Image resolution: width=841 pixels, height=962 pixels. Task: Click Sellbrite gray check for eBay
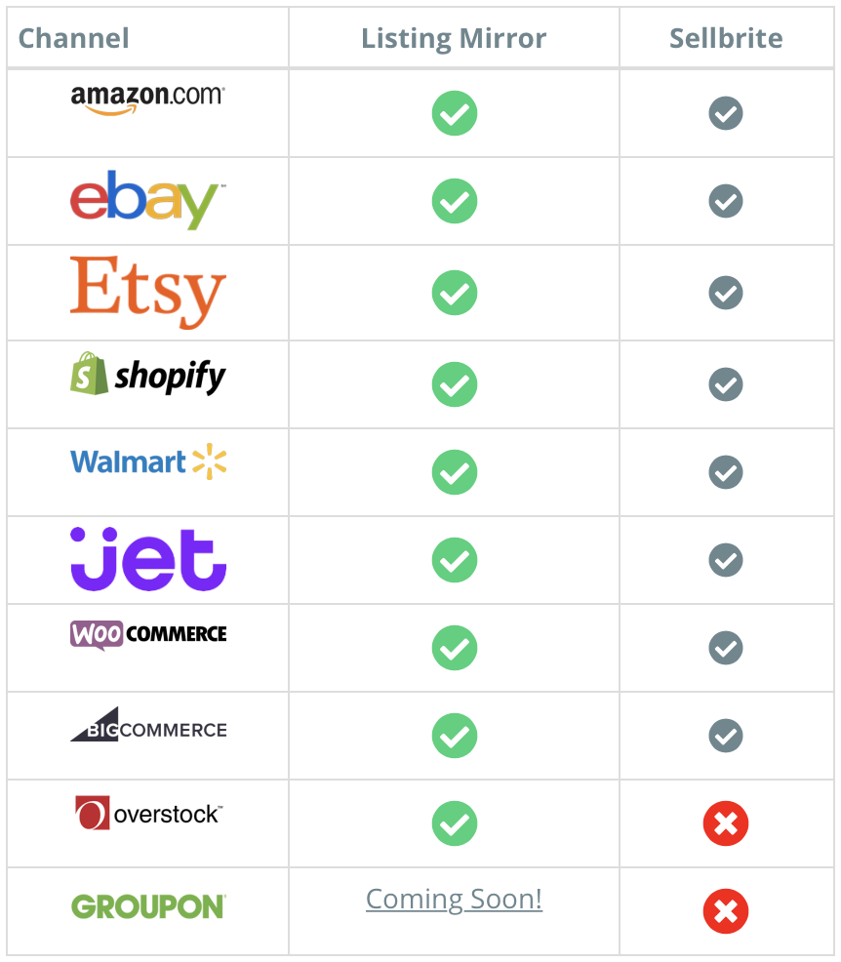tap(726, 201)
